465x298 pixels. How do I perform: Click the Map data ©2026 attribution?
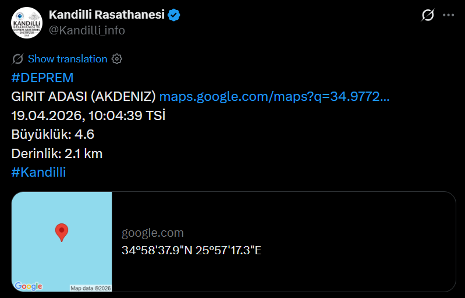click(x=90, y=288)
